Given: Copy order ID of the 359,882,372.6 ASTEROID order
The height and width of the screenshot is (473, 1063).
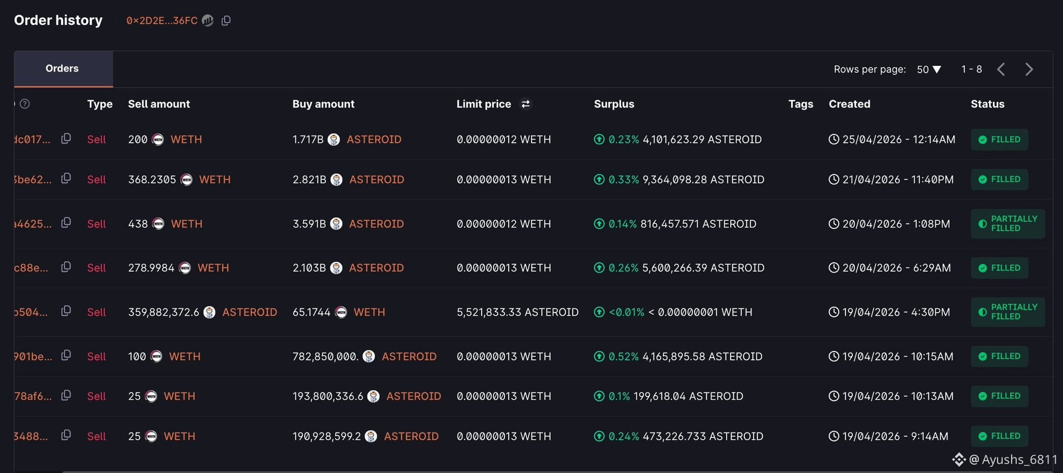Looking at the screenshot, I should pos(66,311).
